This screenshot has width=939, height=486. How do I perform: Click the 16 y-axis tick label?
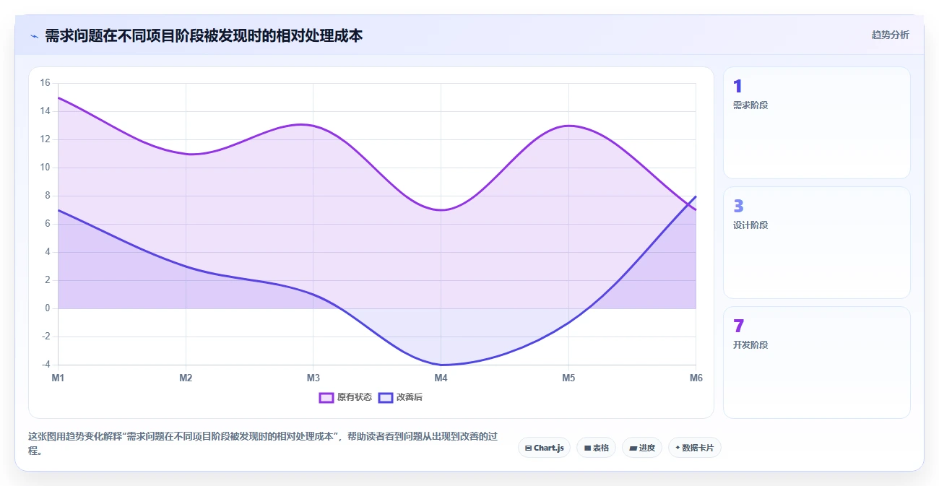click(45, 83)
